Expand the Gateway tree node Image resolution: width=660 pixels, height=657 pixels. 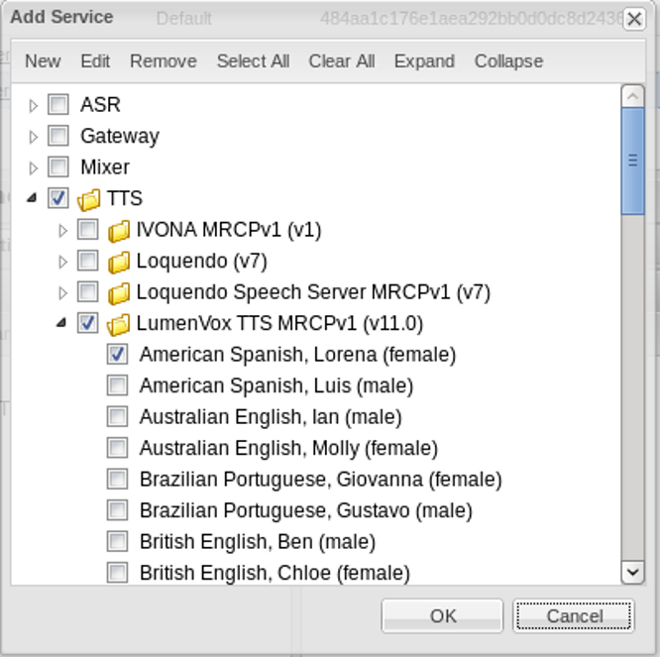[33, 137]
